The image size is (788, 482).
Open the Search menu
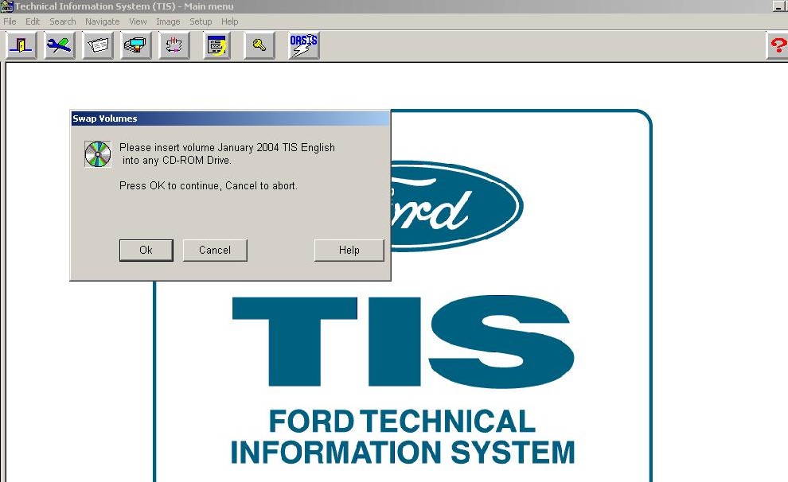coord(63,21)
